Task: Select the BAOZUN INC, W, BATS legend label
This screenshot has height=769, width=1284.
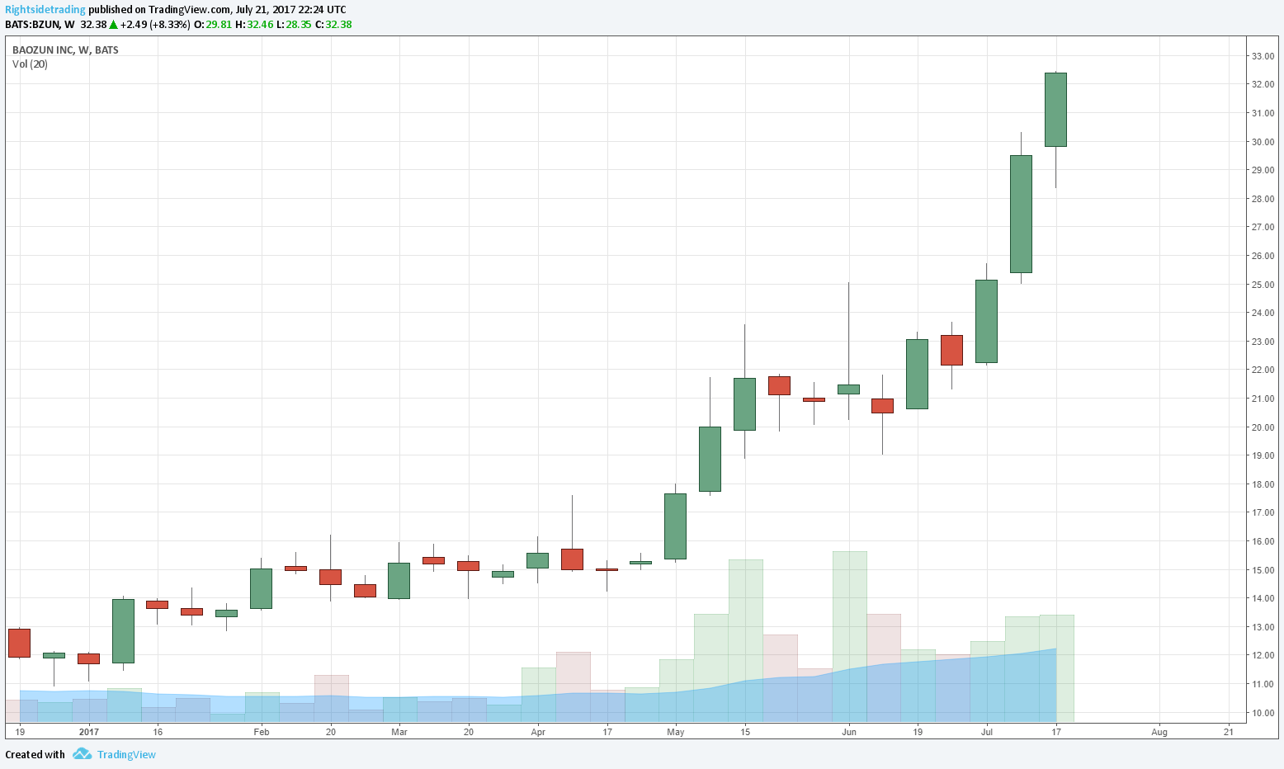Action: pos(65,50)
